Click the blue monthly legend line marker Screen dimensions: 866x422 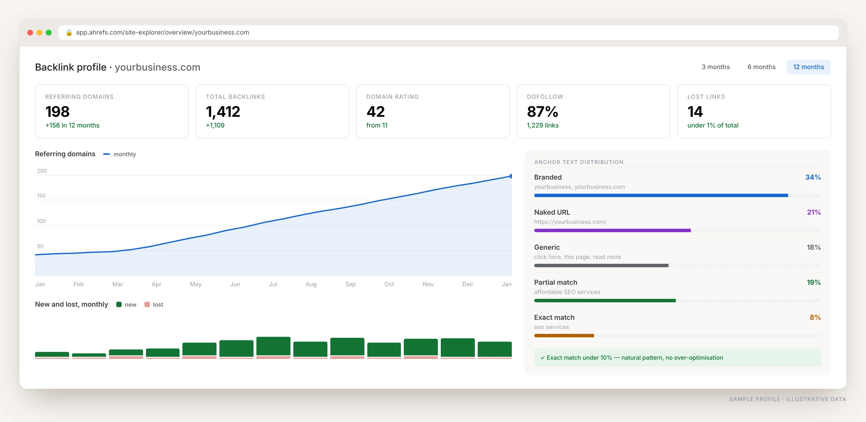106,154
